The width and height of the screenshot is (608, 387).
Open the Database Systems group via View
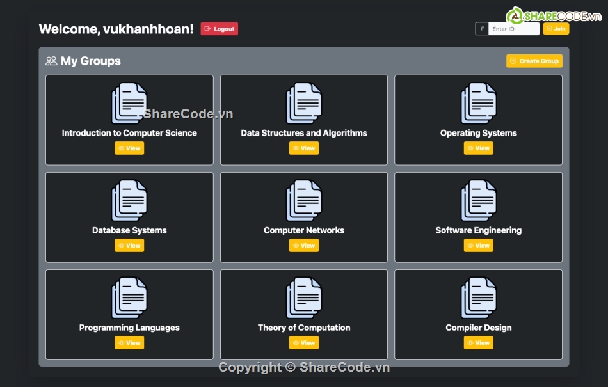pyautogui.click(x=129, y=246)
